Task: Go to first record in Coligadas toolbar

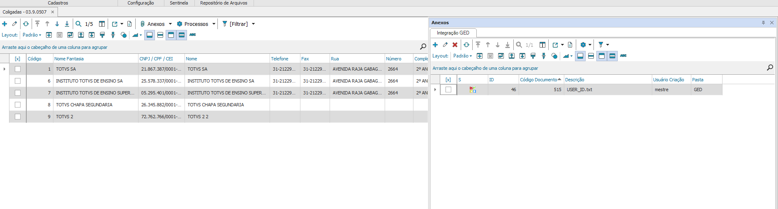Action: pyautogui.click(x=37, y=24)
